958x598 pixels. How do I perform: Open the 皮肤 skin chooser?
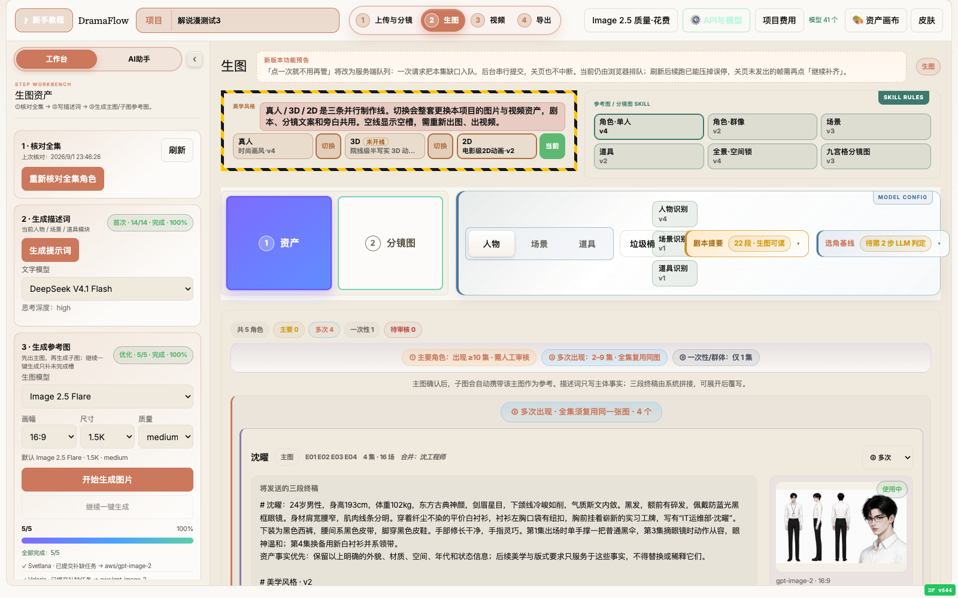tap(927, 20)
